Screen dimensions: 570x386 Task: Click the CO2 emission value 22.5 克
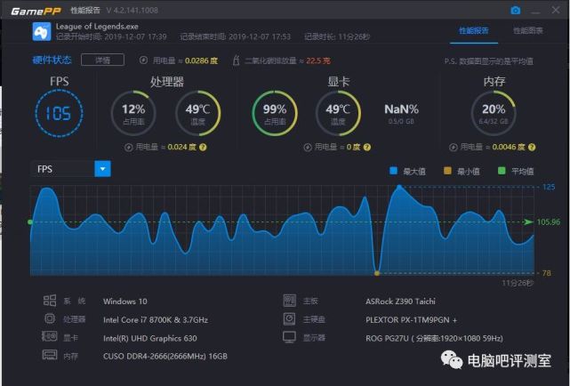(x=318, y=60)
